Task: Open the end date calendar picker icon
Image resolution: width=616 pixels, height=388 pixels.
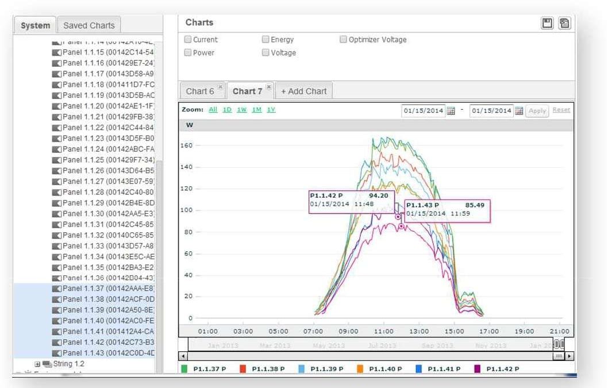Action: pos(518,111)
